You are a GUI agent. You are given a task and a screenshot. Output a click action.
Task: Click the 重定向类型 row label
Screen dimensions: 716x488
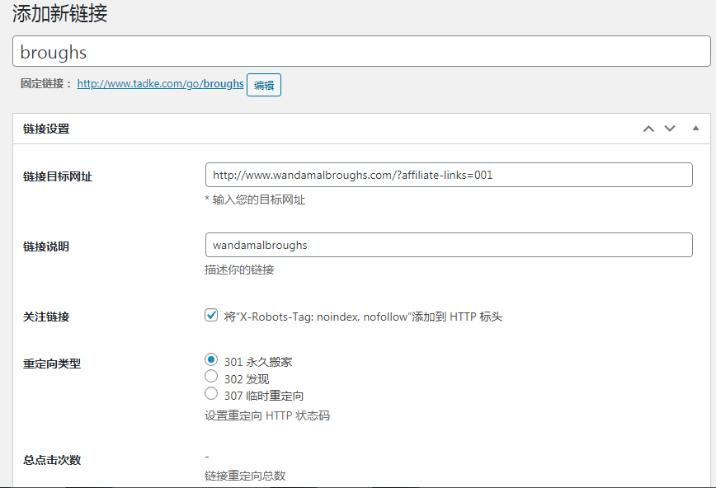pyautogui.click(x=52, y=364)
